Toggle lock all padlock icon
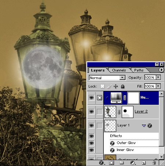This screenshot has height=166, width=165. tap(122, 86)
